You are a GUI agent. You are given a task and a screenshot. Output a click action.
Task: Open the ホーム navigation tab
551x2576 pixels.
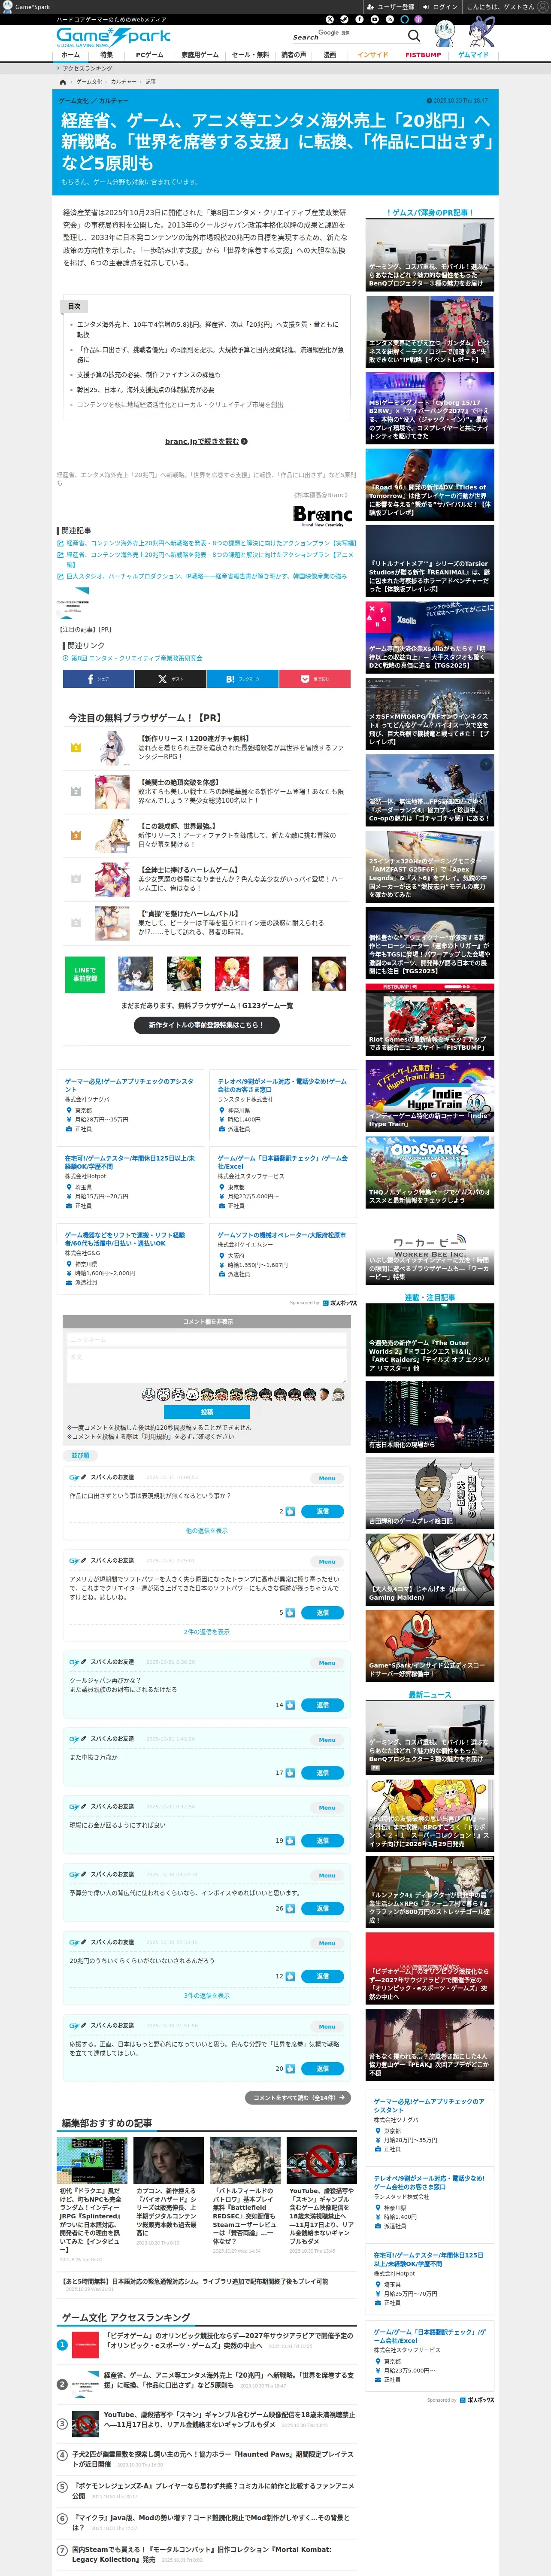[x=70, y=55]
